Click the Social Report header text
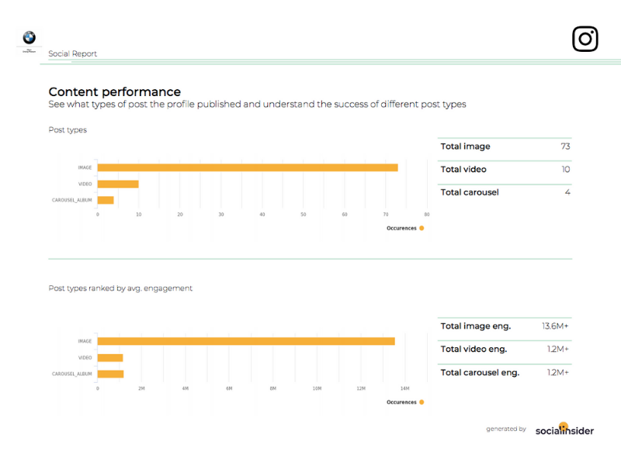 pos(72,53)
